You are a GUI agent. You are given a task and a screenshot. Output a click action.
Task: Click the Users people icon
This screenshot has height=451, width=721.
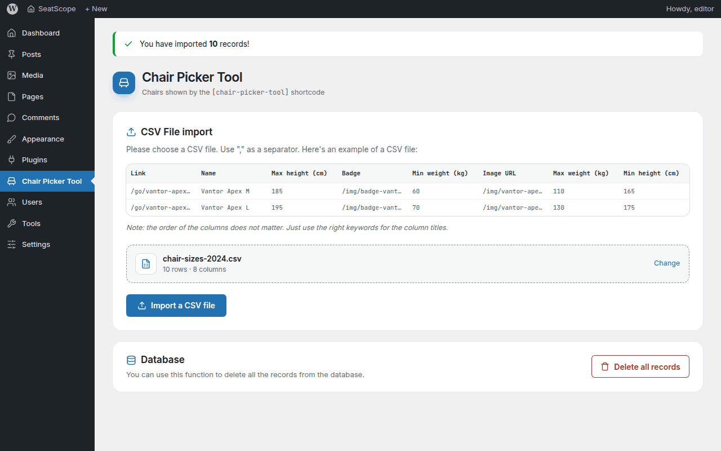pyautogui.click(x=11, y=202)
